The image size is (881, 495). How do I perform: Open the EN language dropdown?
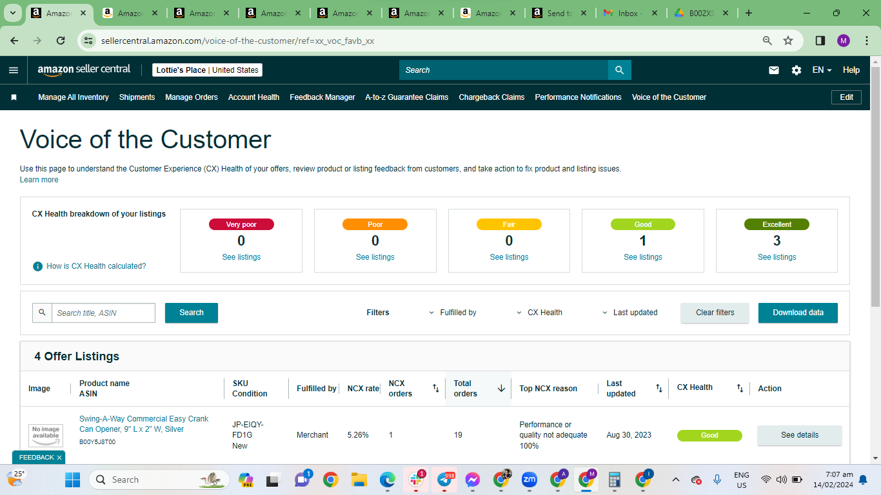click(x=822, y=70)
